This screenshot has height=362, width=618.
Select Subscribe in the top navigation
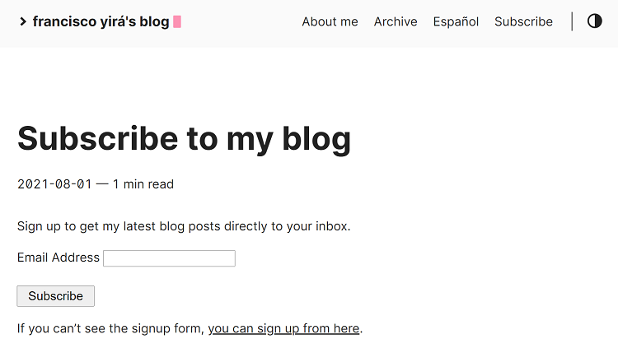523,22
